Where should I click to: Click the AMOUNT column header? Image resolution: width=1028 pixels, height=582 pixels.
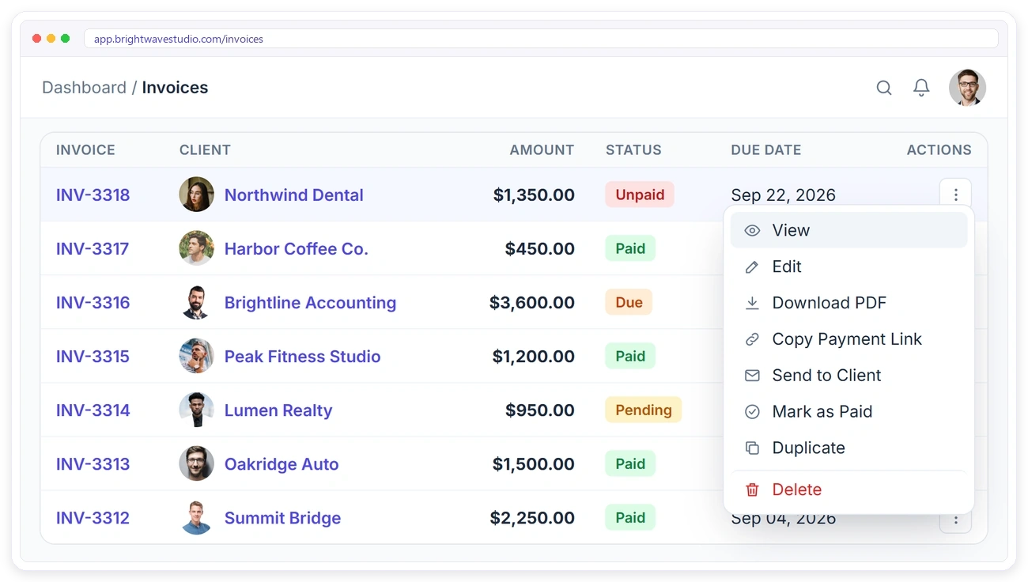[542, 150]
